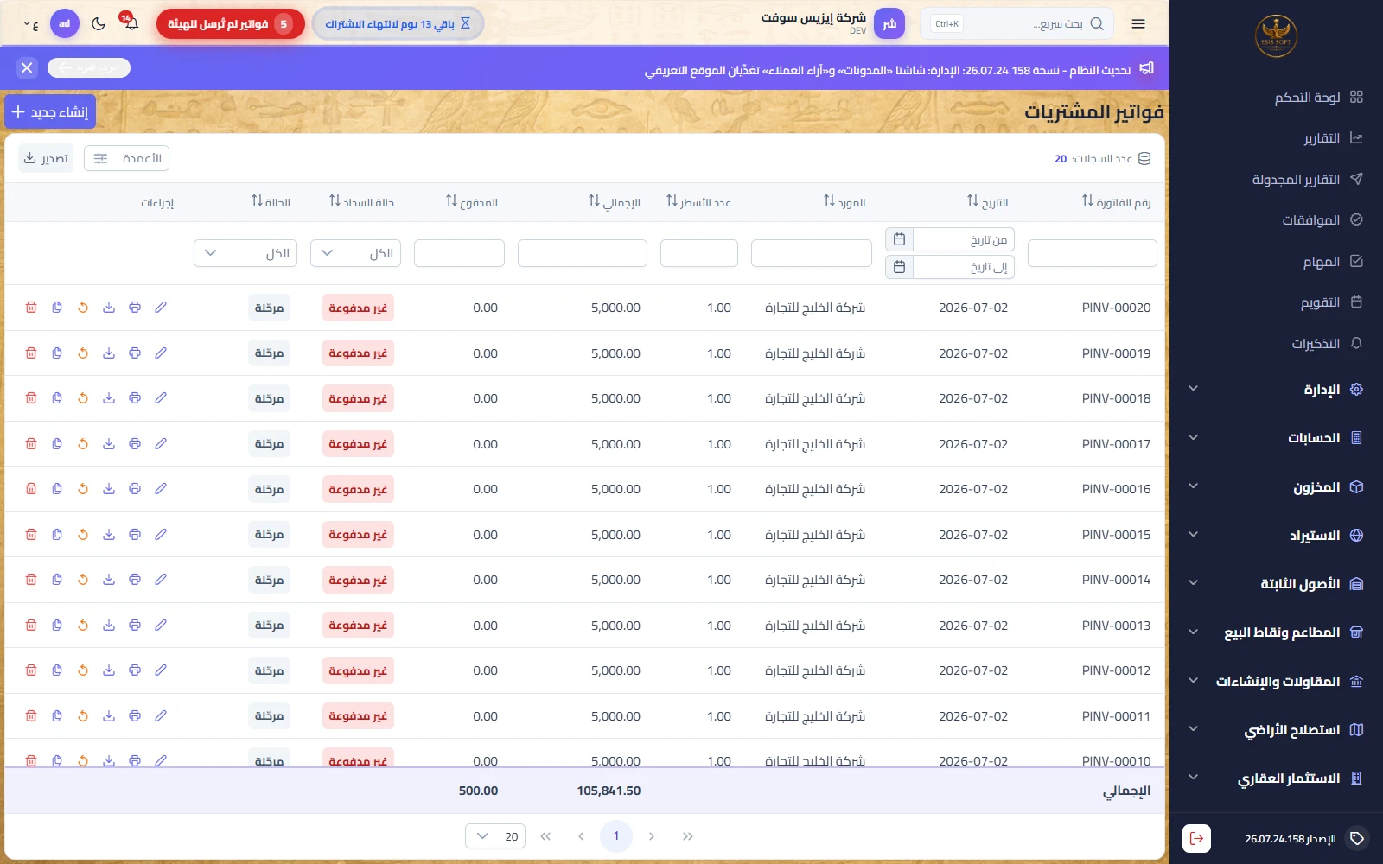Viewport: 1383px width, 864px height.
Task: Sort by التاريخ column
Action: 972,200
